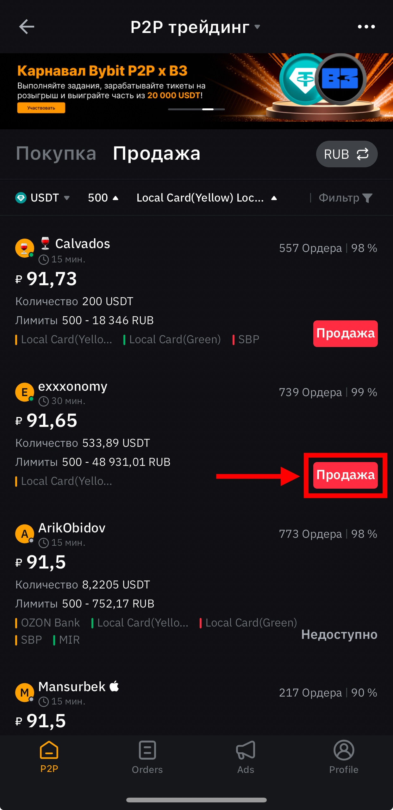Viewport: 393px width, 810px height.
Task: Tap Calvados seller avatar icon
Action: (25, 248)
